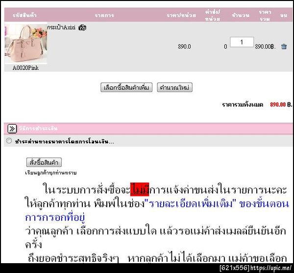Click the shipping cost value 0
The height and width of the screenshot is (273, 294).
click(225, 47)
